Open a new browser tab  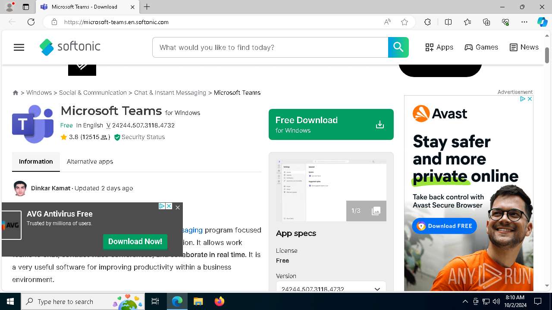tap(147, 7)
